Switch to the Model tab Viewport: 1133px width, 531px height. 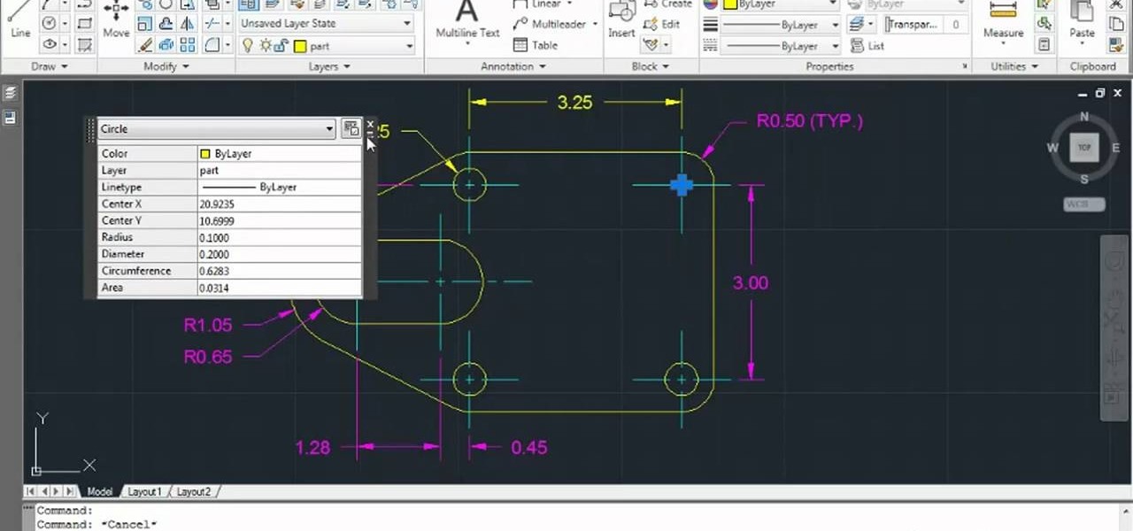(x=99, y=491)
